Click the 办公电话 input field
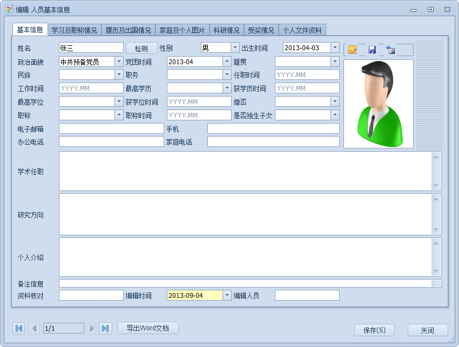459x347 pixels. [111, 141]
